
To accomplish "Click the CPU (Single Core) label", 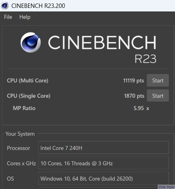I will tap(29, 96).
